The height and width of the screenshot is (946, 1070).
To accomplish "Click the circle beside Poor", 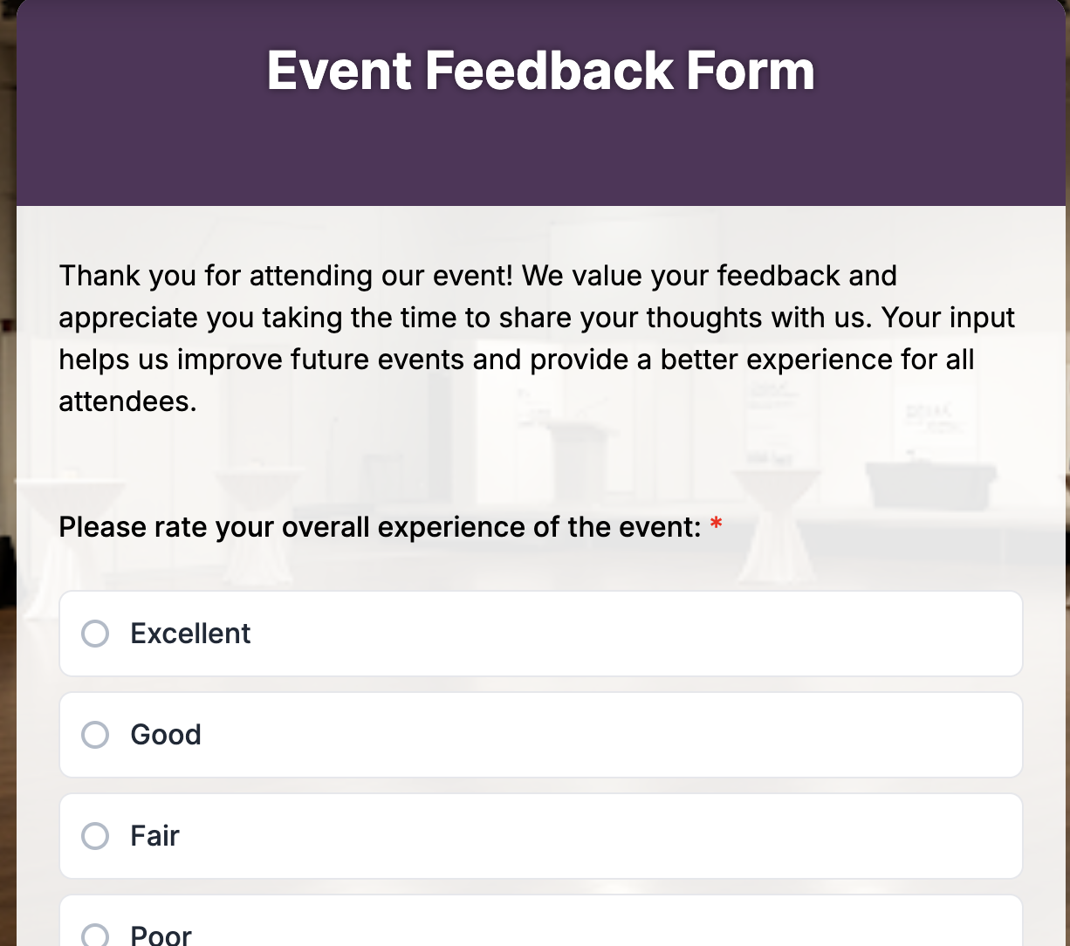I will tap(95, 935).
